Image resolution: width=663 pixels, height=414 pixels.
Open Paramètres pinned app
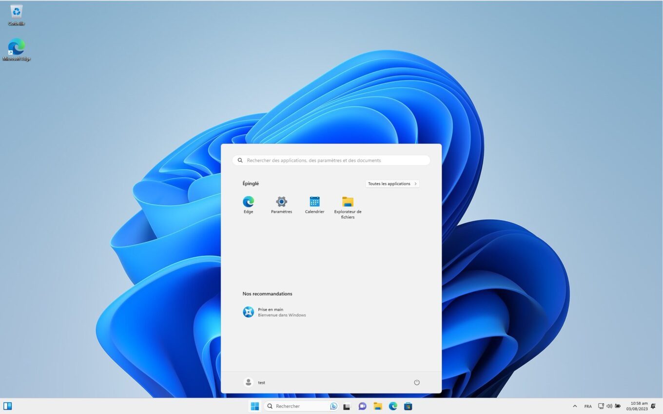tap(281, 205)
